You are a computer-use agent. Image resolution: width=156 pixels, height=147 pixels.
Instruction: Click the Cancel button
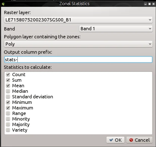[139, 140]
